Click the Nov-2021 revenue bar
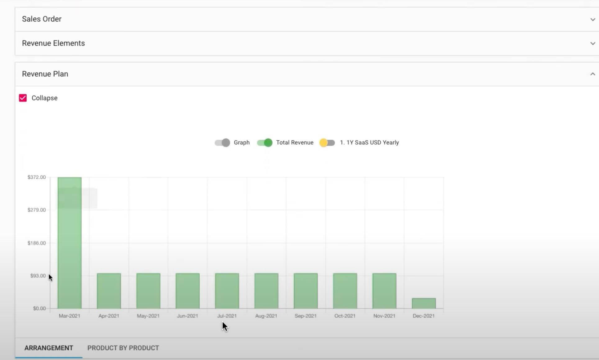 pyautogui.click(x=384, y=291)
